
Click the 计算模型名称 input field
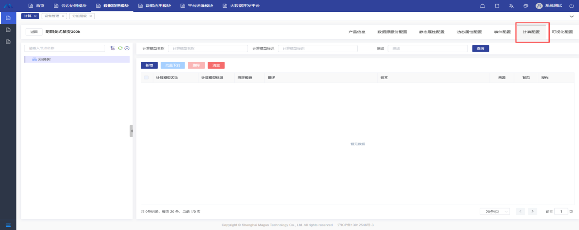pos(208,48)
